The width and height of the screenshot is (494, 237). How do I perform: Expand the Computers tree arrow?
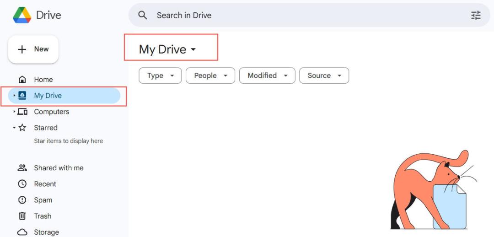pyautogui.click(x=14, y=112)
